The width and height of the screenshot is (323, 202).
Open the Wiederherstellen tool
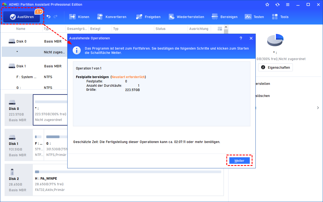[x=186, y=17]
